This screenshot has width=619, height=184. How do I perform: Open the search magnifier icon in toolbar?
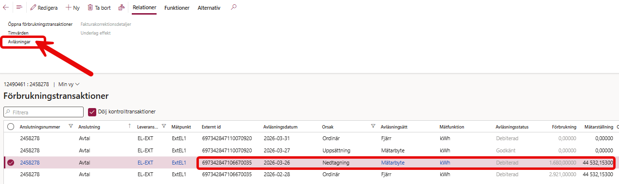click(x=234, y=7)
